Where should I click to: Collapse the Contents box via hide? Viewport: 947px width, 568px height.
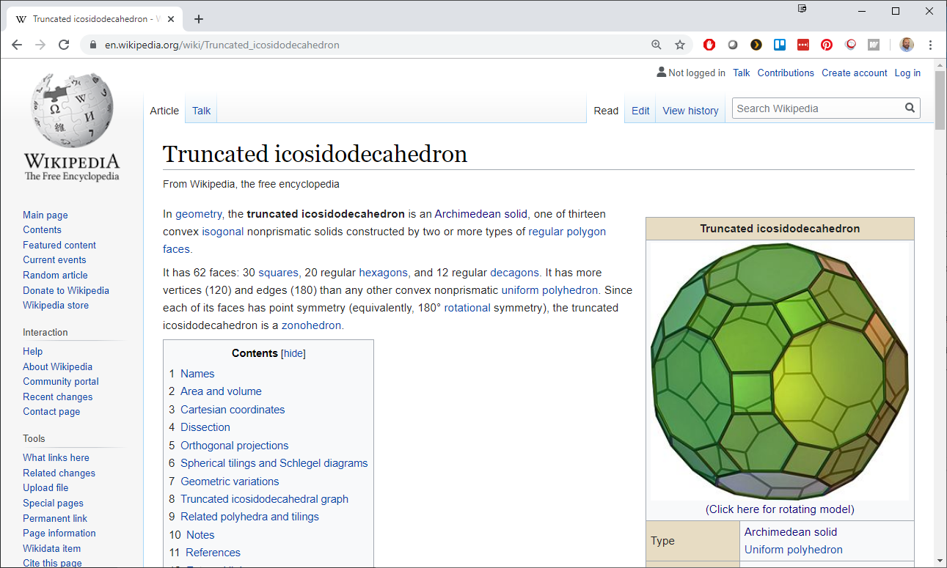(x=293, y=353)
